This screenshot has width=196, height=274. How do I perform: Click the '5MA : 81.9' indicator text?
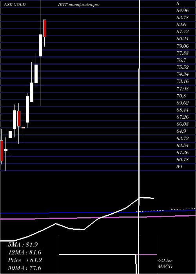click(23, 245)
